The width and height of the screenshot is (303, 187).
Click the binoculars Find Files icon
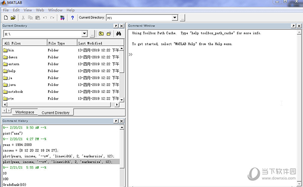click(119, 34)
